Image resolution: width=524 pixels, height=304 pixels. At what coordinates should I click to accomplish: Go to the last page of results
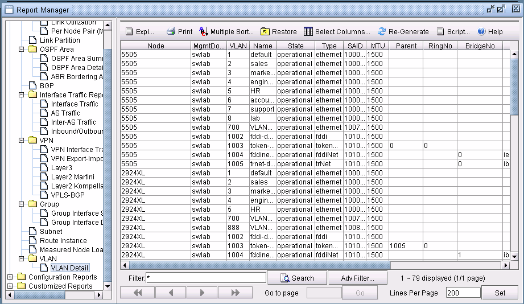tap(236, 293)
